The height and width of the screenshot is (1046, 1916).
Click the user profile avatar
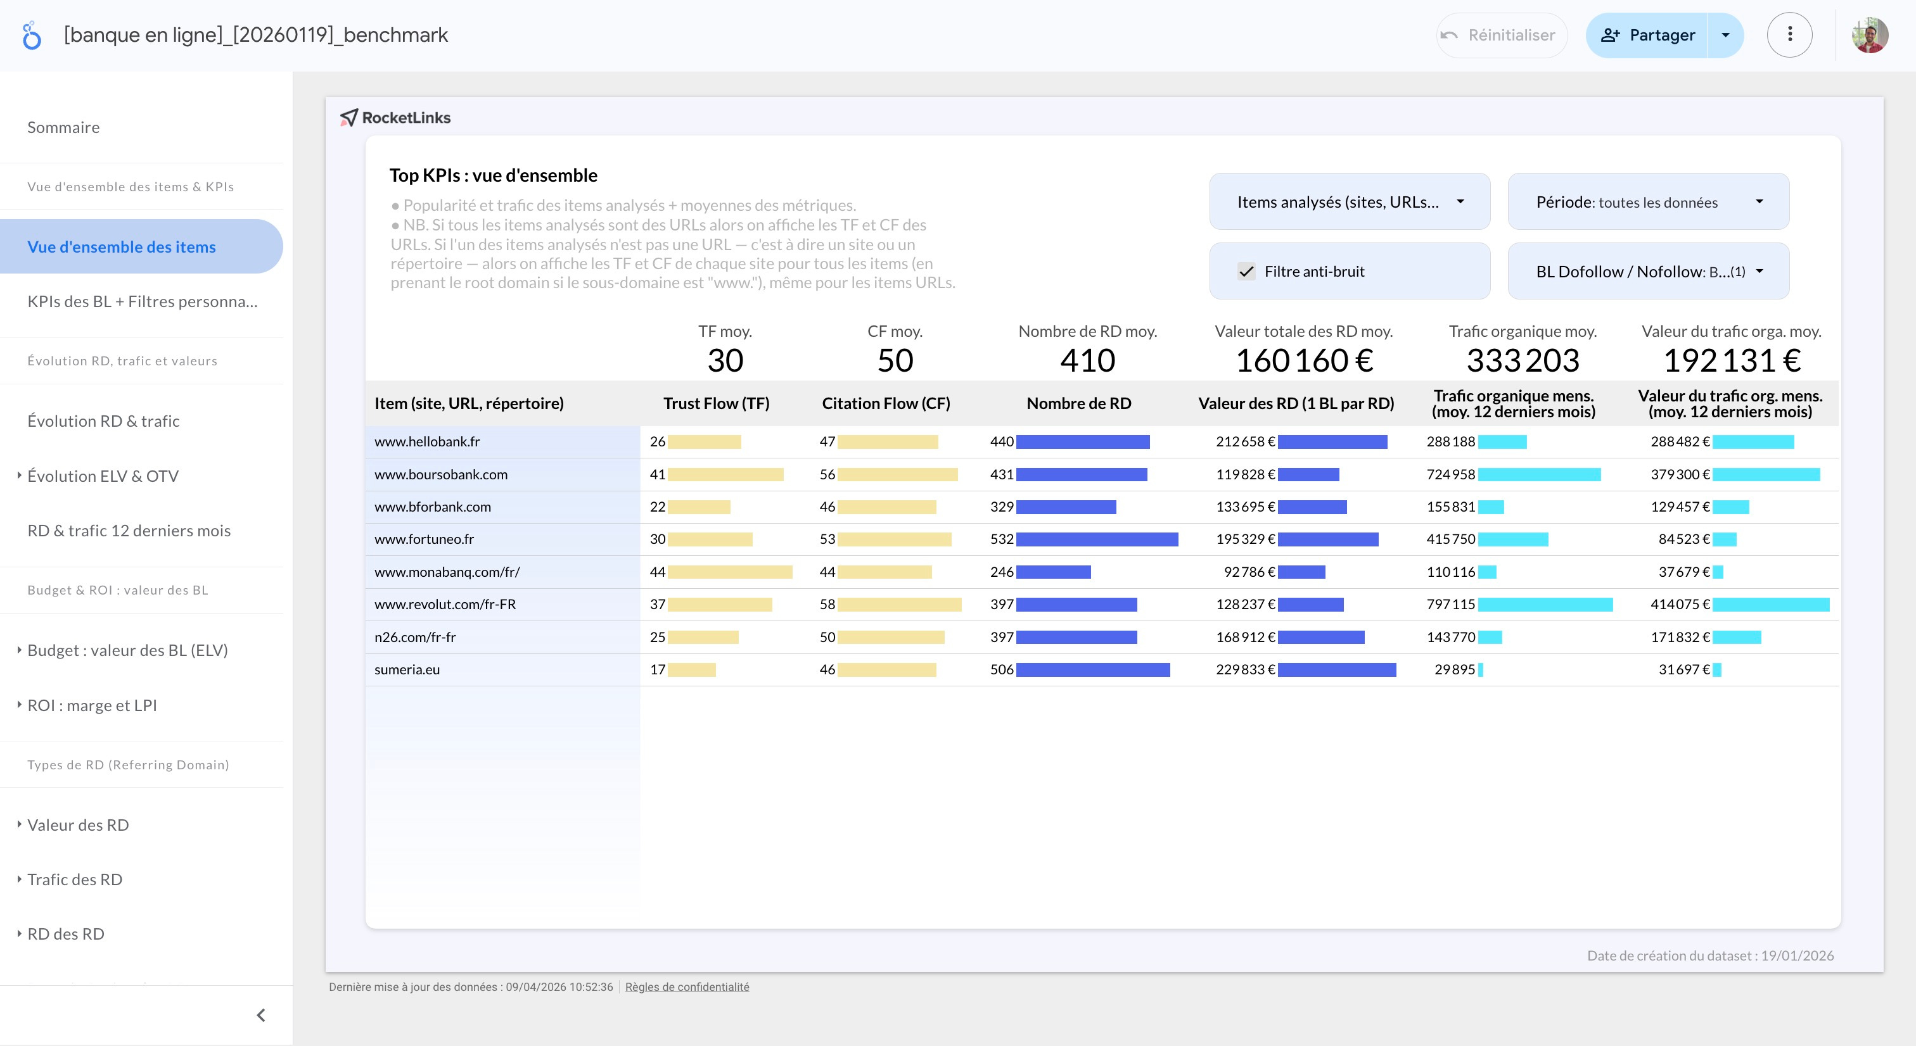(x=1870, y=35)
